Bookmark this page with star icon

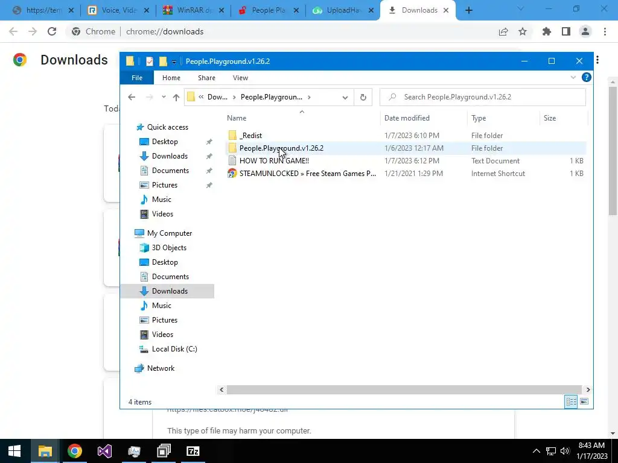pos(523,31)
